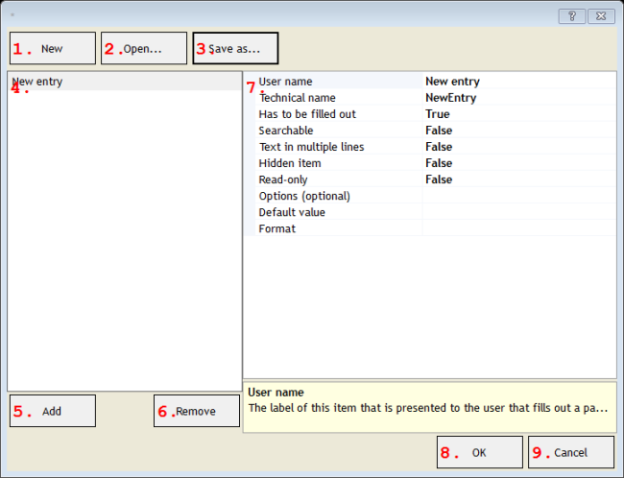Toggle the 'Has to be filled out' True value
The image size is (624, 478).
[x=518, y=114]
